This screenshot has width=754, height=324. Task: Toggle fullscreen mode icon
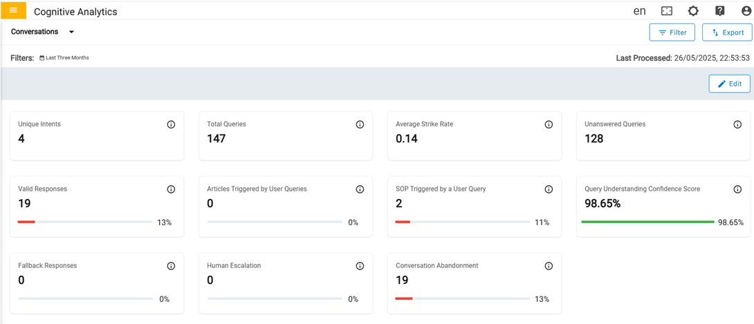coord(667,11)
